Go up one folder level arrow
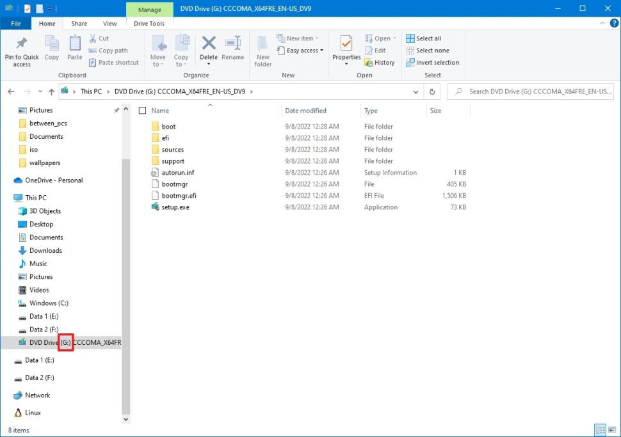The width and height of the screenshot is (621, 437). pos(51,92)
